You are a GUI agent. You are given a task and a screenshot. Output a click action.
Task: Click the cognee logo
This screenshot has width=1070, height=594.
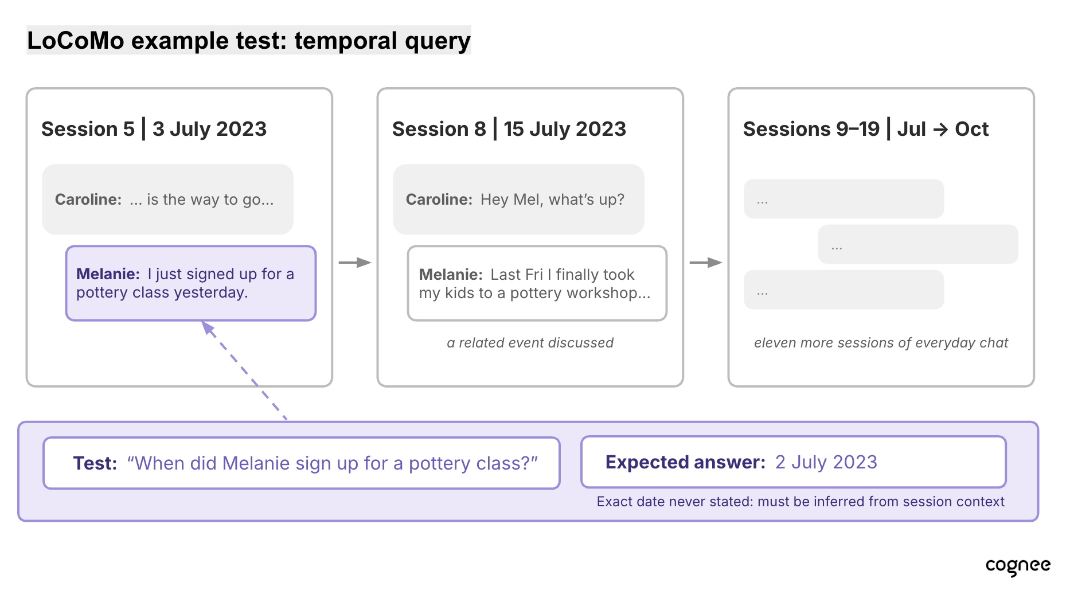(x=1018, y=566)
